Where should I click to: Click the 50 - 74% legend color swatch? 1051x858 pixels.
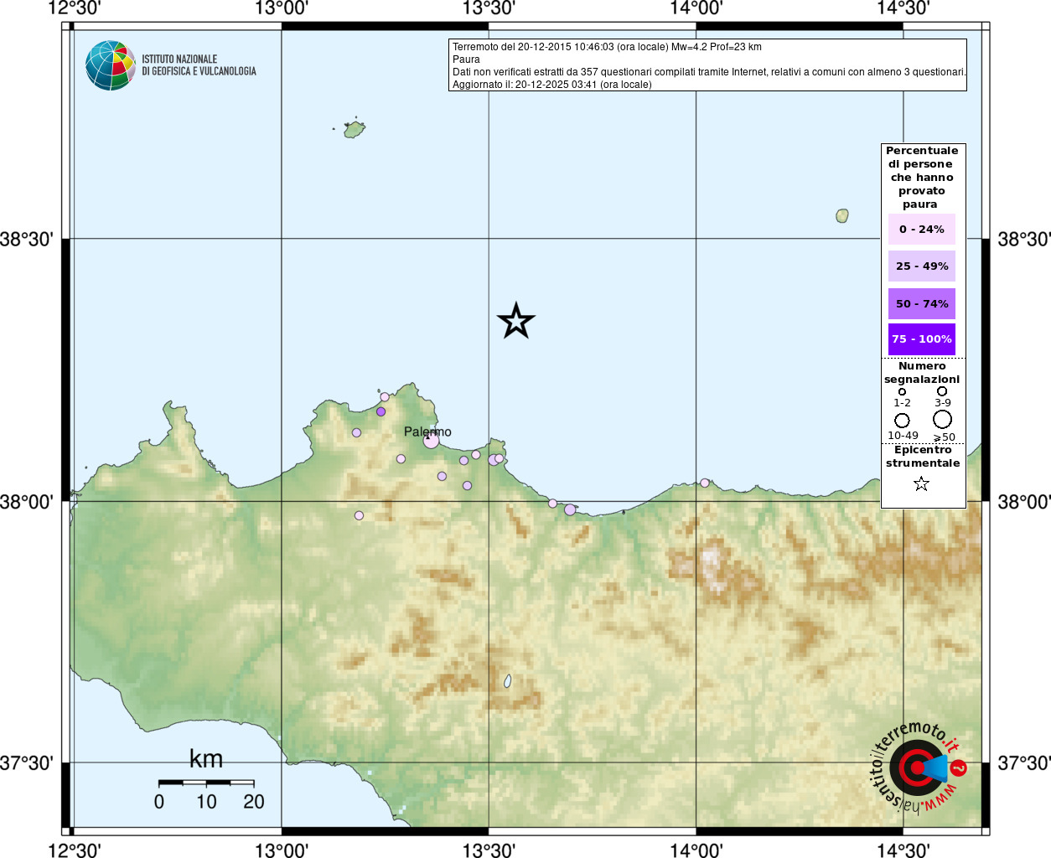[x=921, y=303]
